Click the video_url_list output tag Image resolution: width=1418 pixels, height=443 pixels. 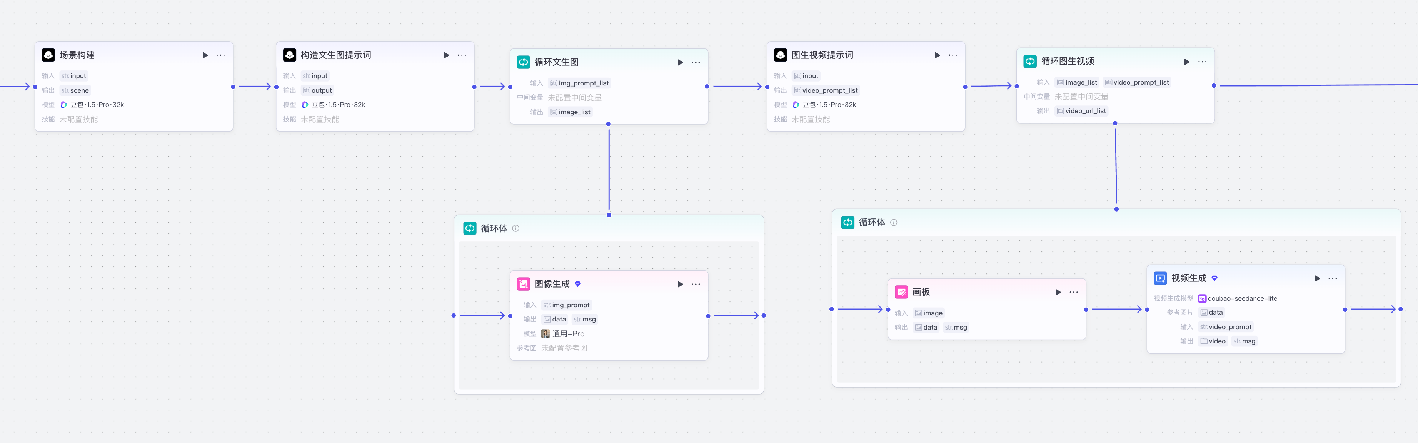(1081, 111)
